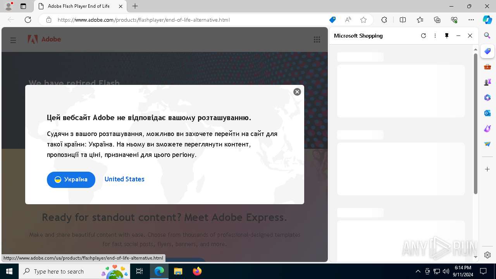Open Microsoft Shopping more options
This screenshot has height=279, width=496.
pyautogui.click(x=435, y=36)
